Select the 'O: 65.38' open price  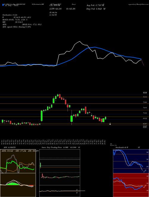point(71,9)
